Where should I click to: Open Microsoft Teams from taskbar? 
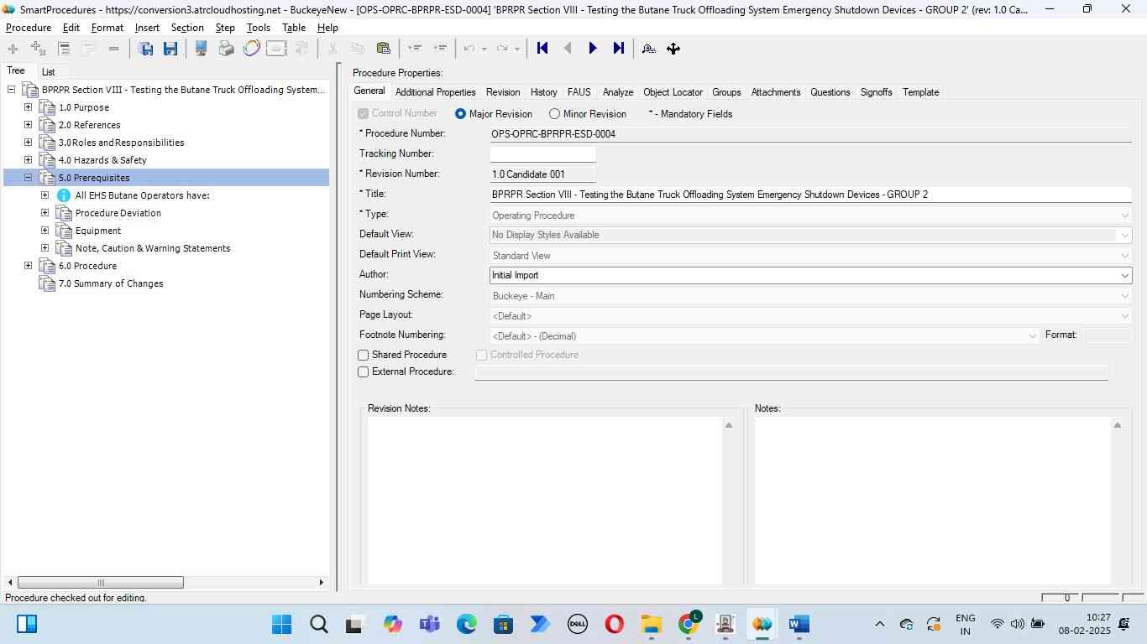tap(430, 624)
